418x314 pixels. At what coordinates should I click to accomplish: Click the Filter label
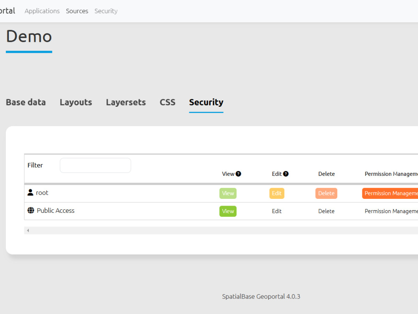click(x=35, y=165)
